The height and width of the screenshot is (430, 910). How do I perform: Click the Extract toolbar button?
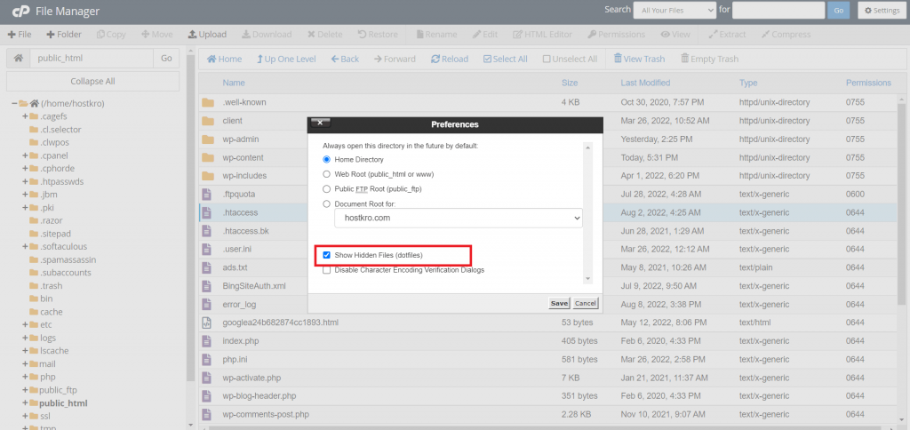727,35
